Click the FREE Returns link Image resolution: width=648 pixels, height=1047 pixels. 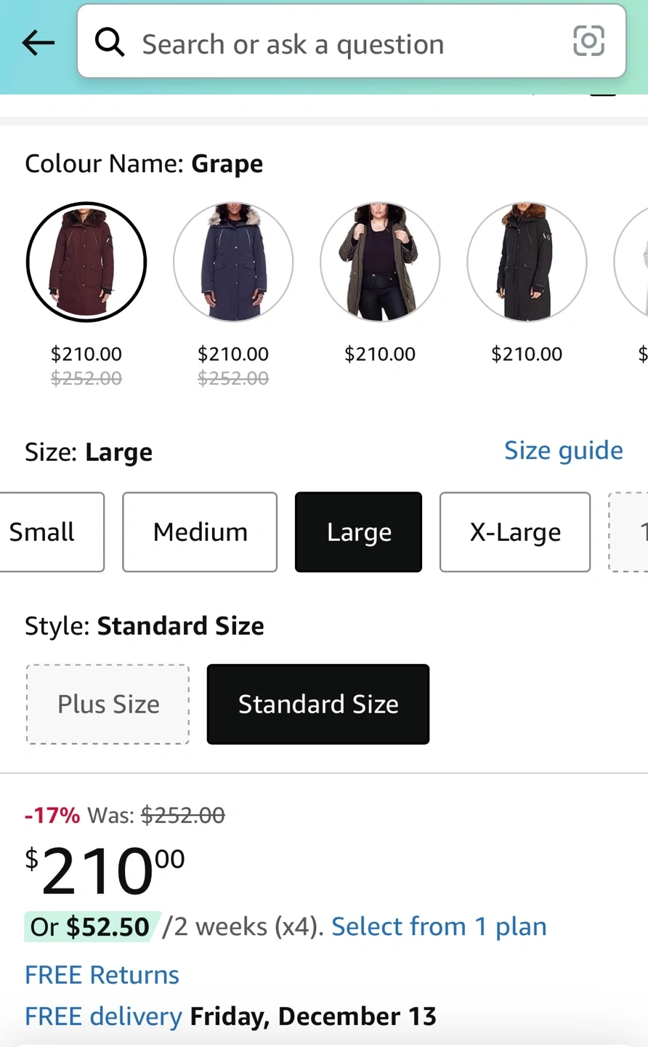tap(102, 974)
